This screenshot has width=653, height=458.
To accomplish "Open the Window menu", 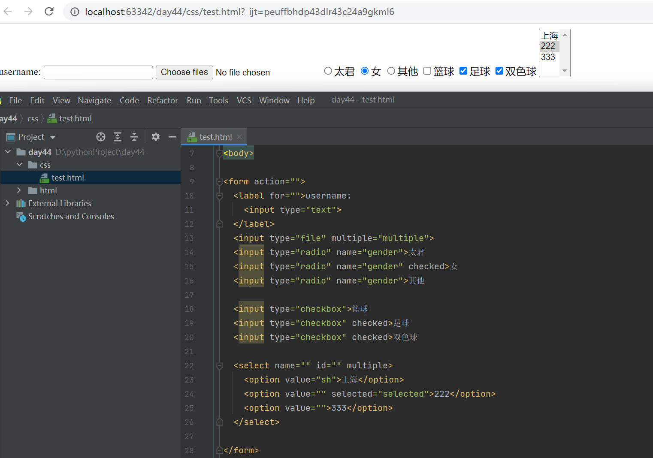I will click(274, 100).
